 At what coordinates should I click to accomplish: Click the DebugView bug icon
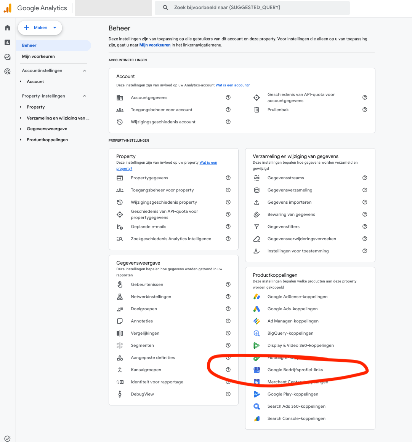pos(120,394)
